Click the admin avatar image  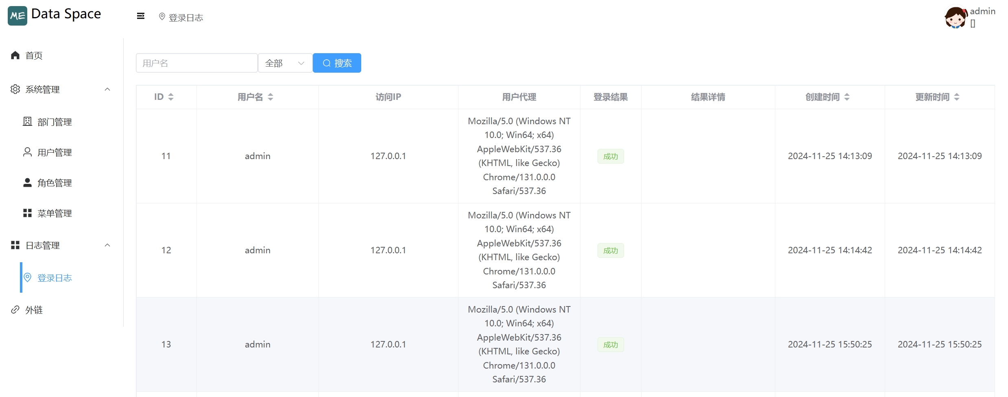tap(956, 17)
